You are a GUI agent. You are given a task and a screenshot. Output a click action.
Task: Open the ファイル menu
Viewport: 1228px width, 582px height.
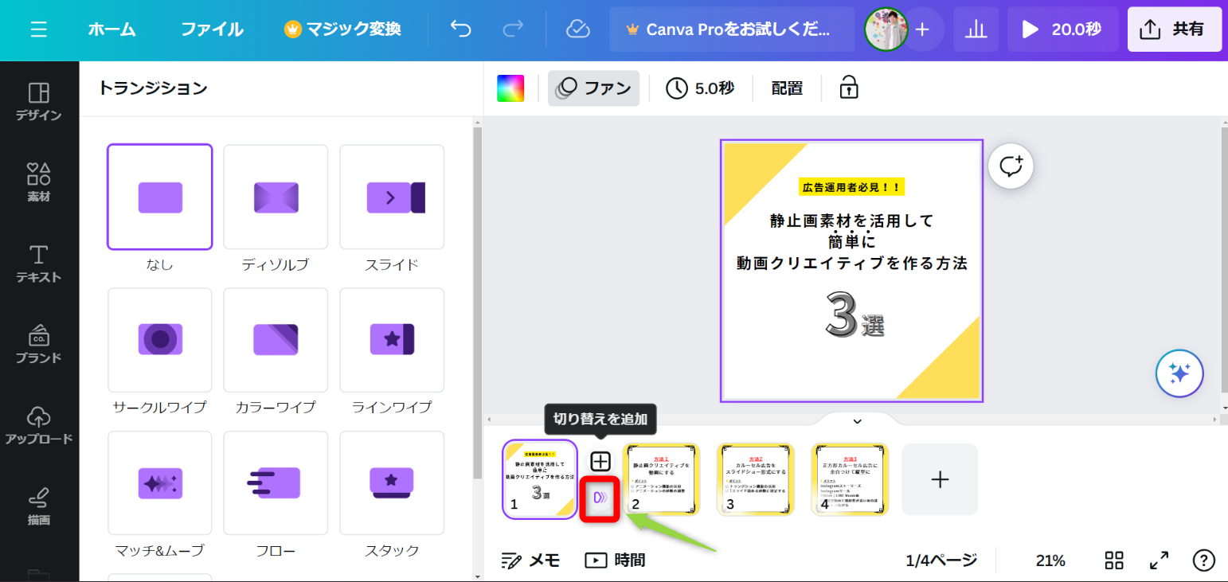pyautogui.click(x=212, y=29)
